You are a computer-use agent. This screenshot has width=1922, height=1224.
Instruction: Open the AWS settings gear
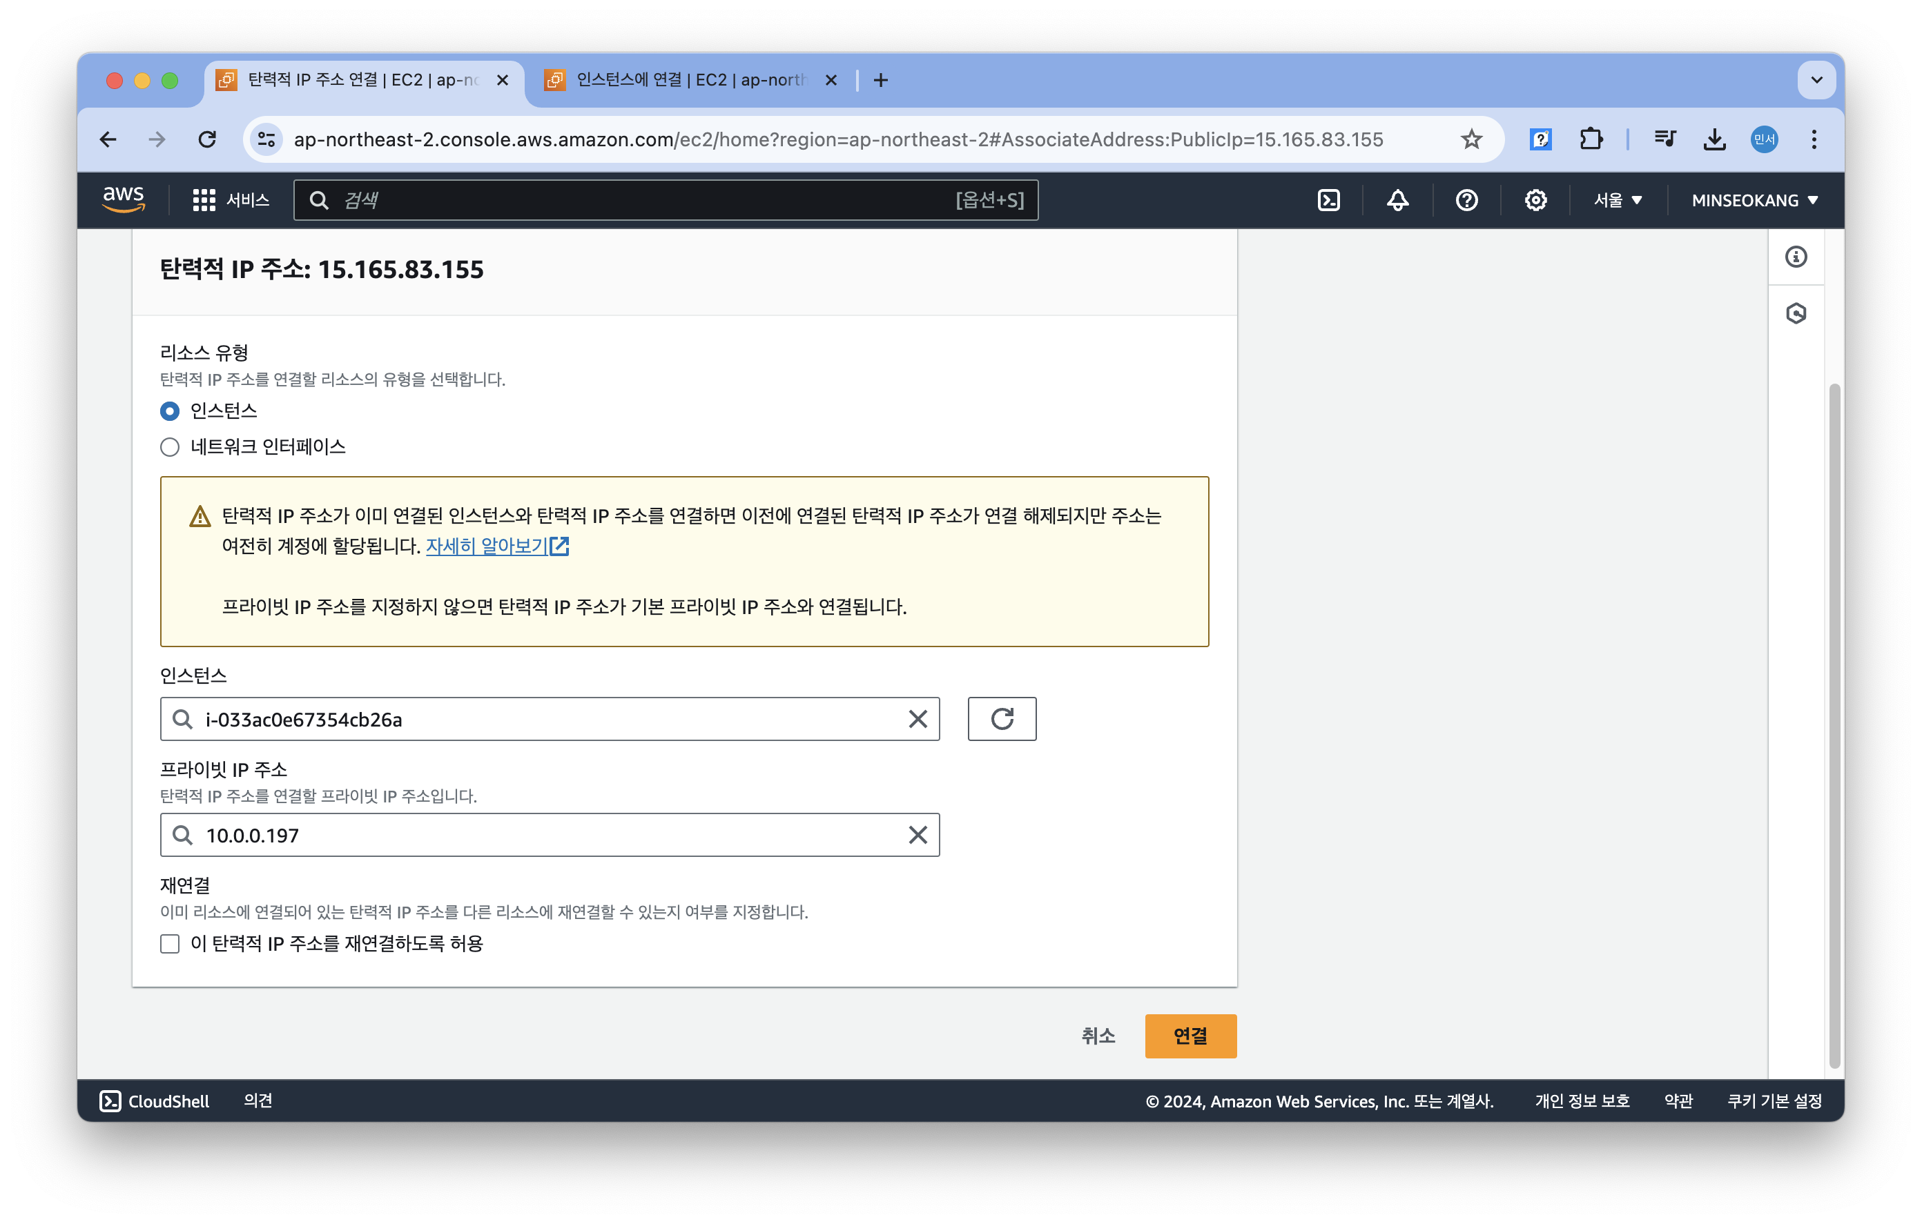click(1535, 200)
